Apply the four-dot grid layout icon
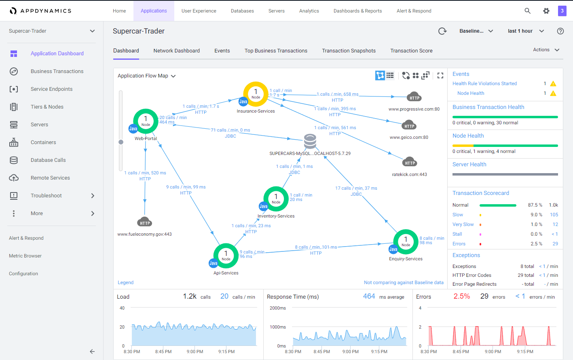 [416, 75]
